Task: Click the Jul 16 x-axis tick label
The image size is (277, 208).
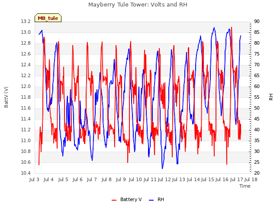Action: click(x=222, y=179)
